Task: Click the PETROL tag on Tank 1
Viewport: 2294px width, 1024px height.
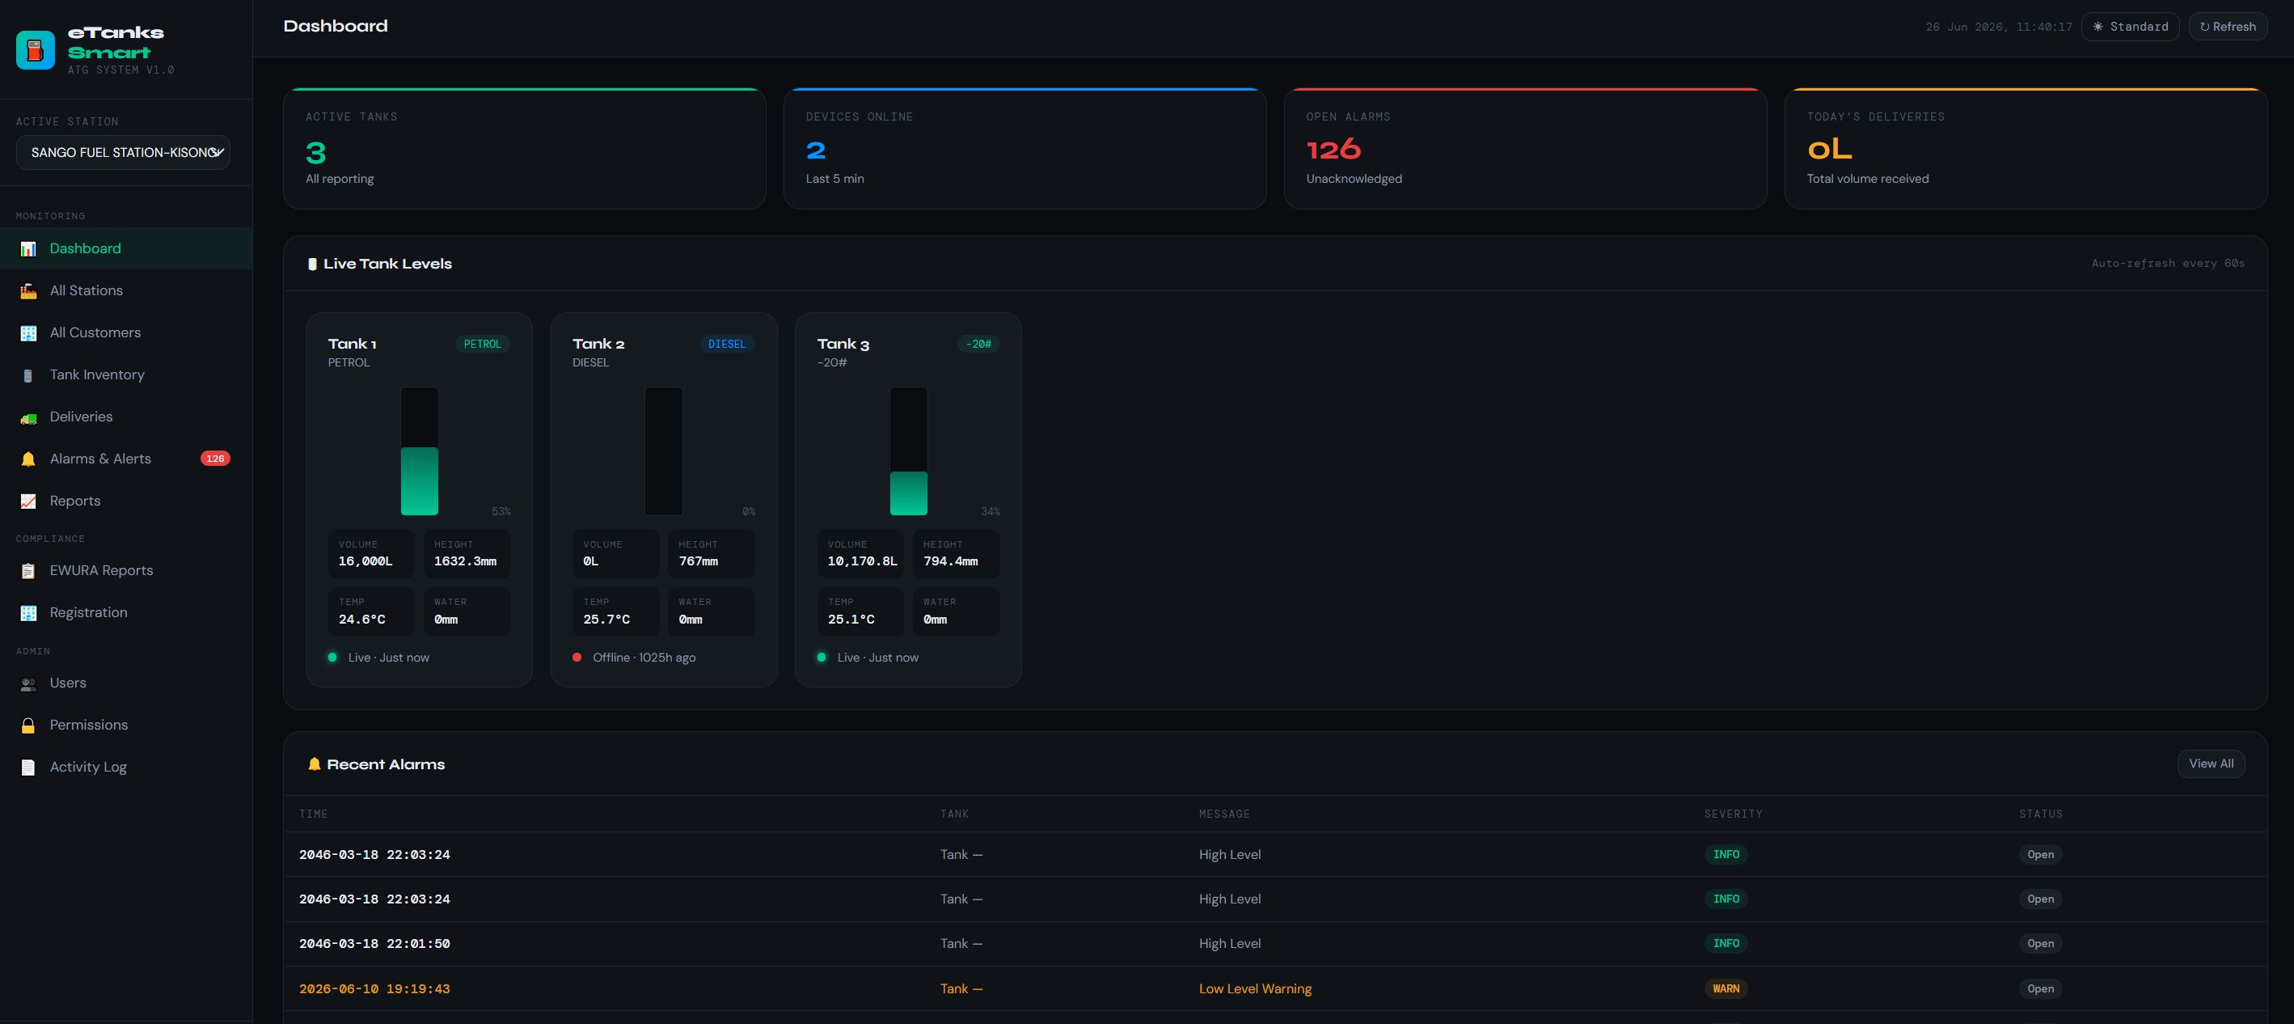Action: point(483,344)
